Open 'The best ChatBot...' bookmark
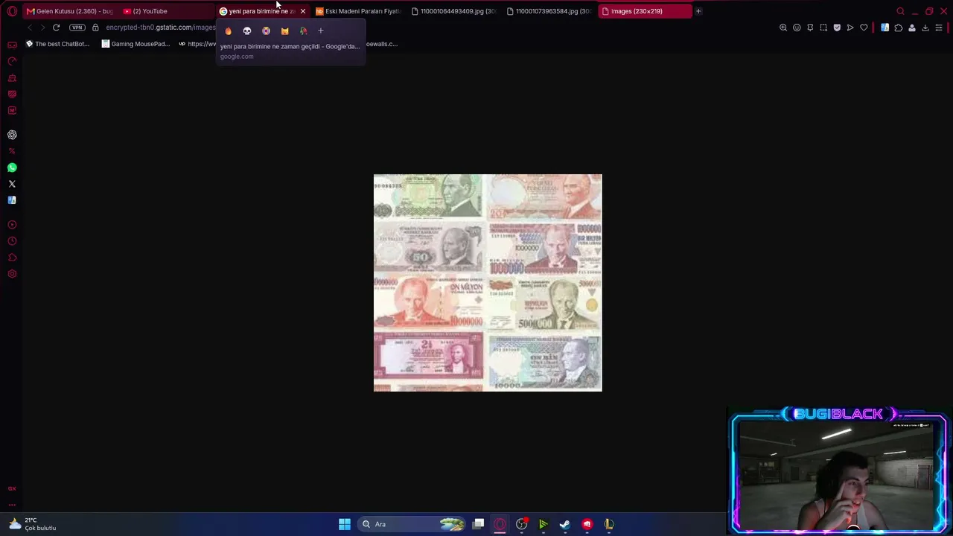 (57, 44)
